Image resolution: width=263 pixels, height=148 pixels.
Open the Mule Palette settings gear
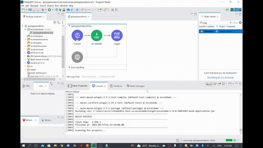pos(240,23)
